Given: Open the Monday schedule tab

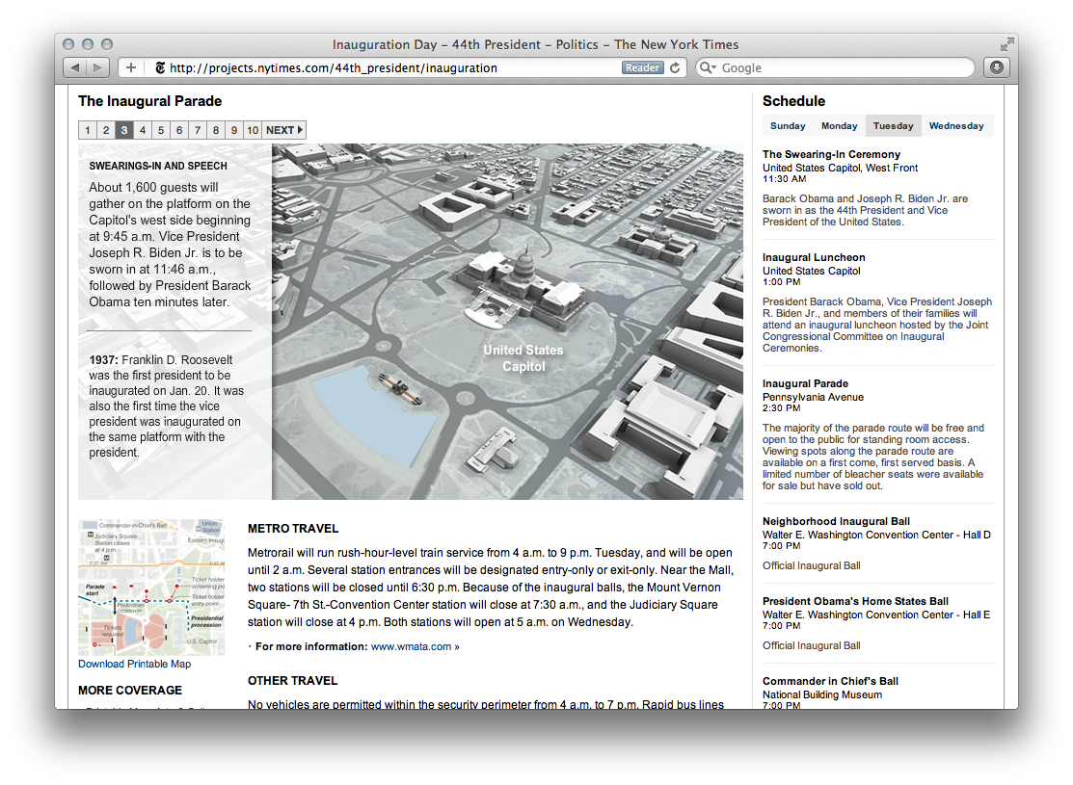Looking at the screenshot, I should point(839,126).
